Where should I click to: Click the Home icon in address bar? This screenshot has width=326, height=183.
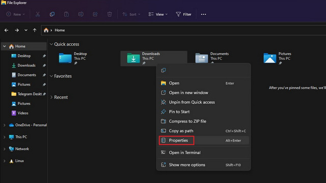point(46,30)
